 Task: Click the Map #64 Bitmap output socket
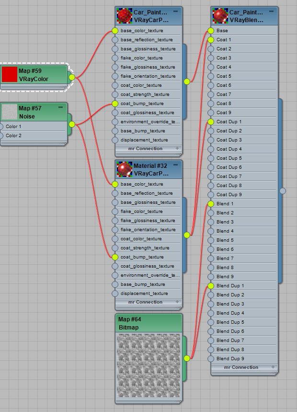click(x=187, y=358)
